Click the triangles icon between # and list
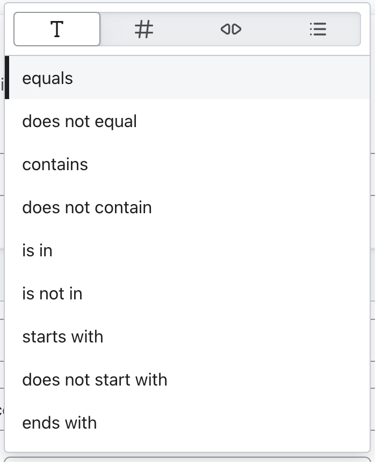Viewport: 375px width, 462px height. [230, 30]
